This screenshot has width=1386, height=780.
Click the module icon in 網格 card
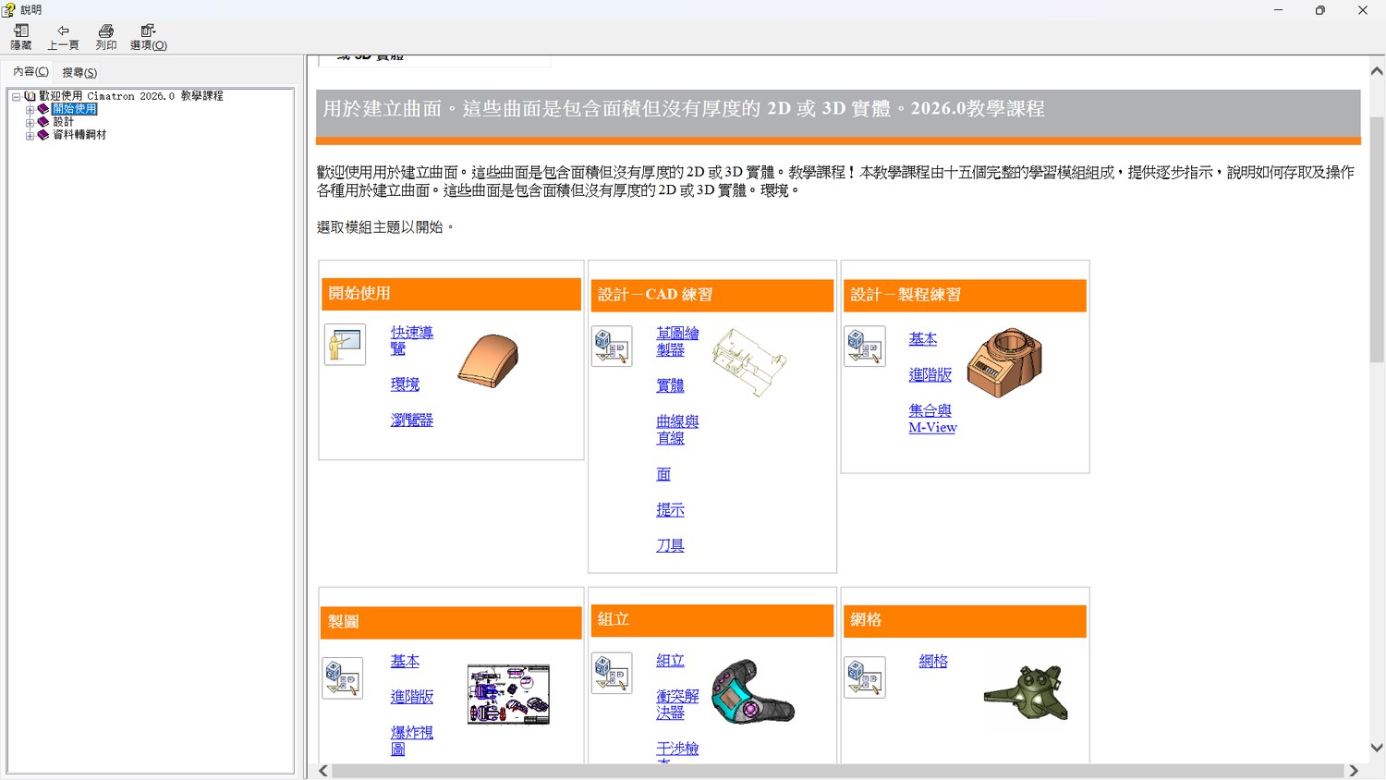click(x=865, y=677)
